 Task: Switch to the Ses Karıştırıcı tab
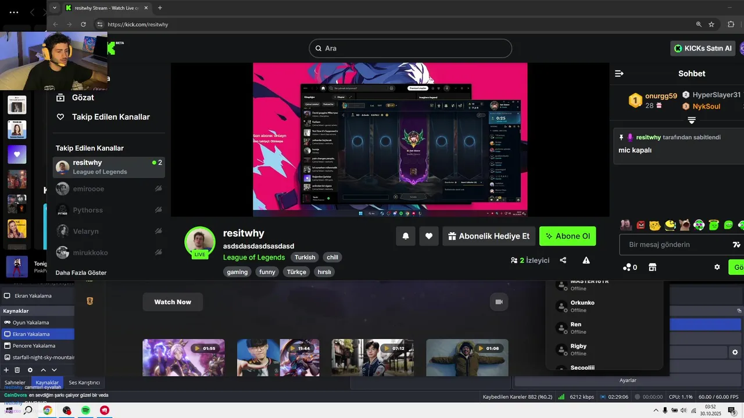tap(84, 383)
